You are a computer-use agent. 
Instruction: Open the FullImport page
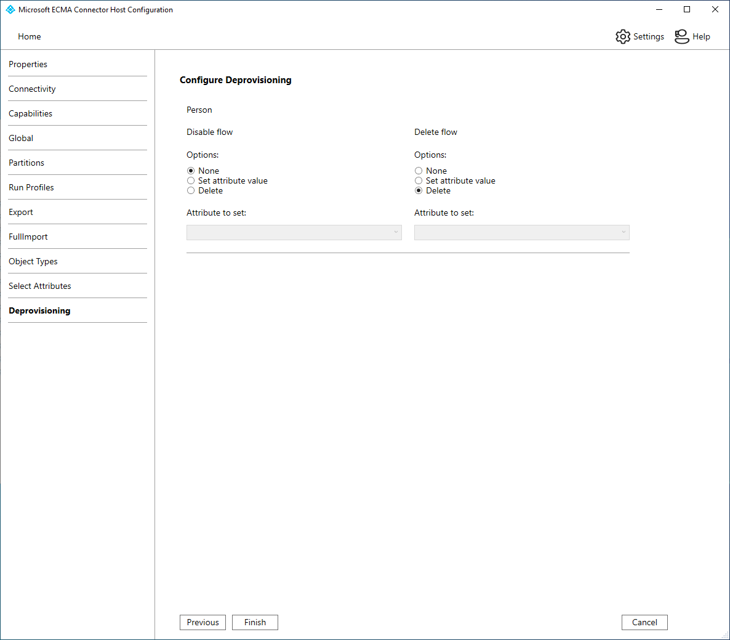click(x=28, y=237)
